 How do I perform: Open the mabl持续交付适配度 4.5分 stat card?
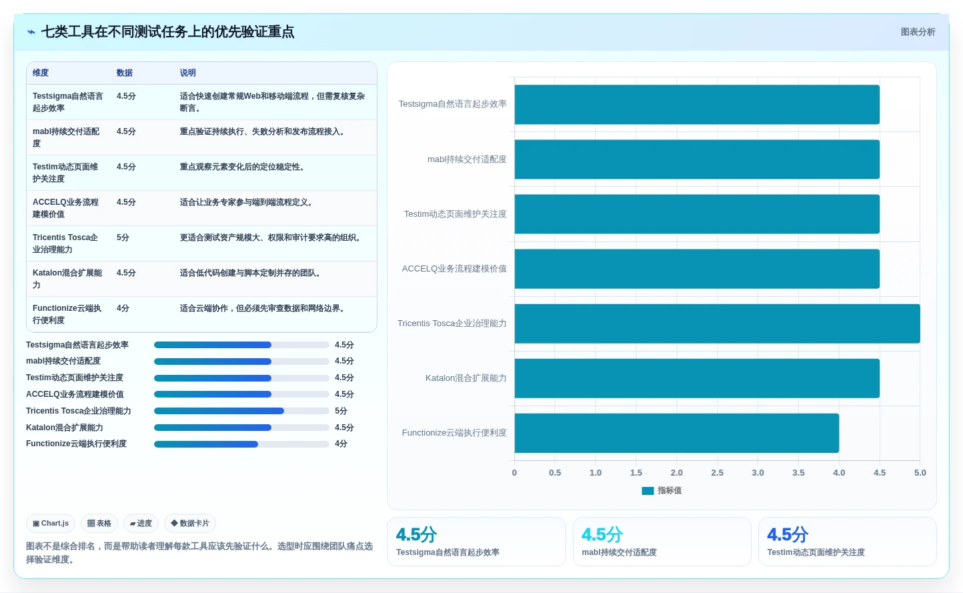click(662, 542)
